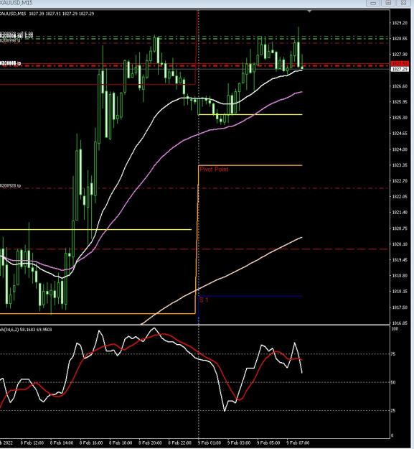This screenshot has width=414, height=449.
Task: Click the stochastic 50 level label
Action: click(x=393, y=382)
